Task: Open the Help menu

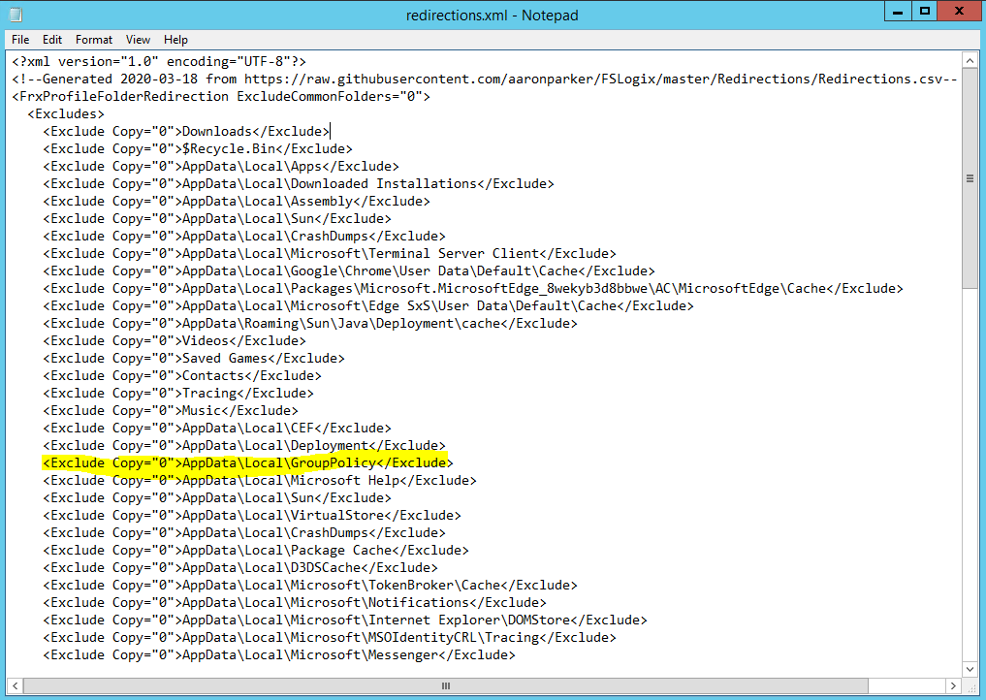Action: pyautogui.click(x=175, y=40)
